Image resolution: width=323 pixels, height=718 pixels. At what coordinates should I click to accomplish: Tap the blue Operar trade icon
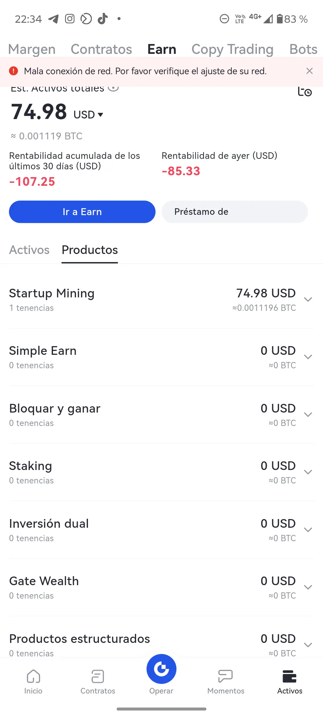click(x=161, y=669)
